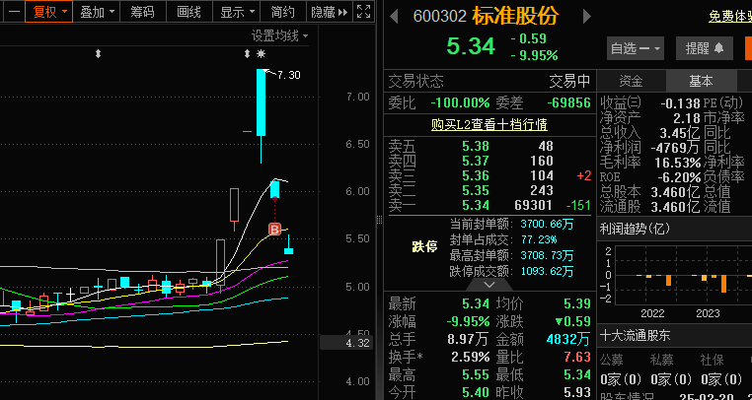Select the tall cyan candlestick at 7.30
The height and width of the screenshot is (400, 752).
pos(261,102)
